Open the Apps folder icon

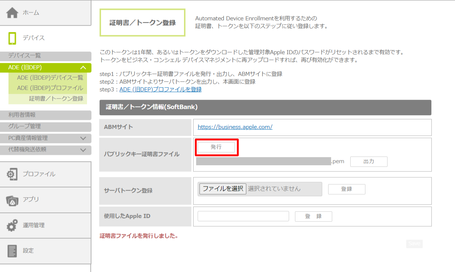pos(12,200)
